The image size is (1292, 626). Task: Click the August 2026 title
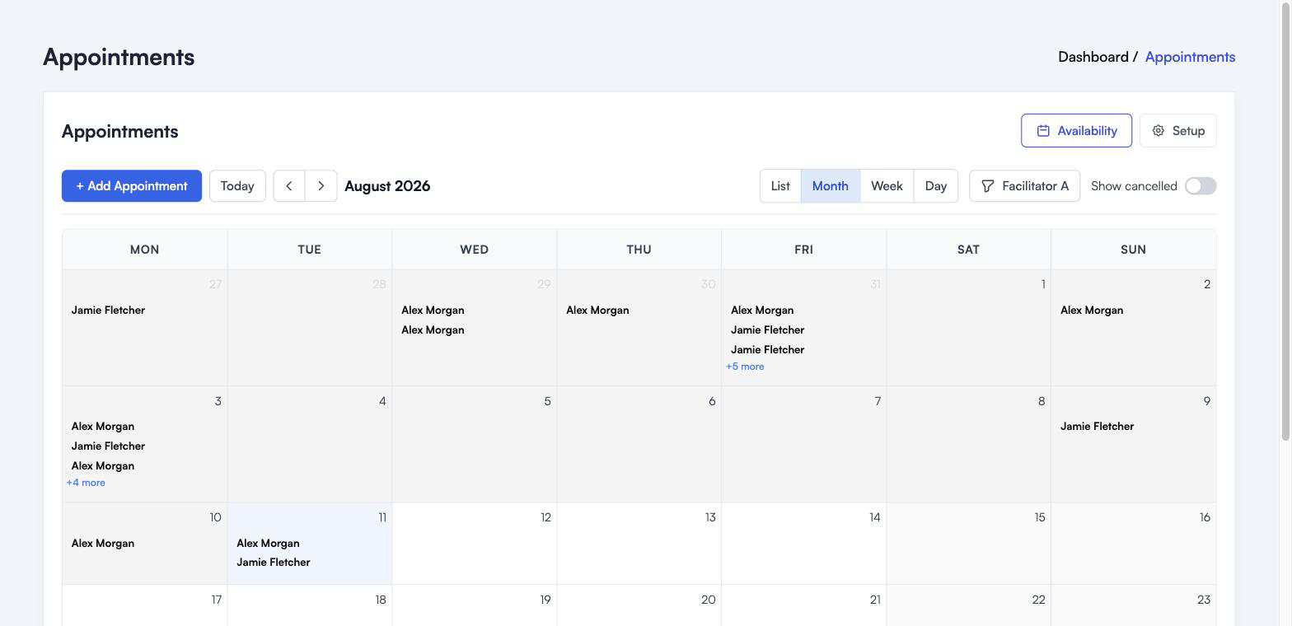[x=387, y=186]
